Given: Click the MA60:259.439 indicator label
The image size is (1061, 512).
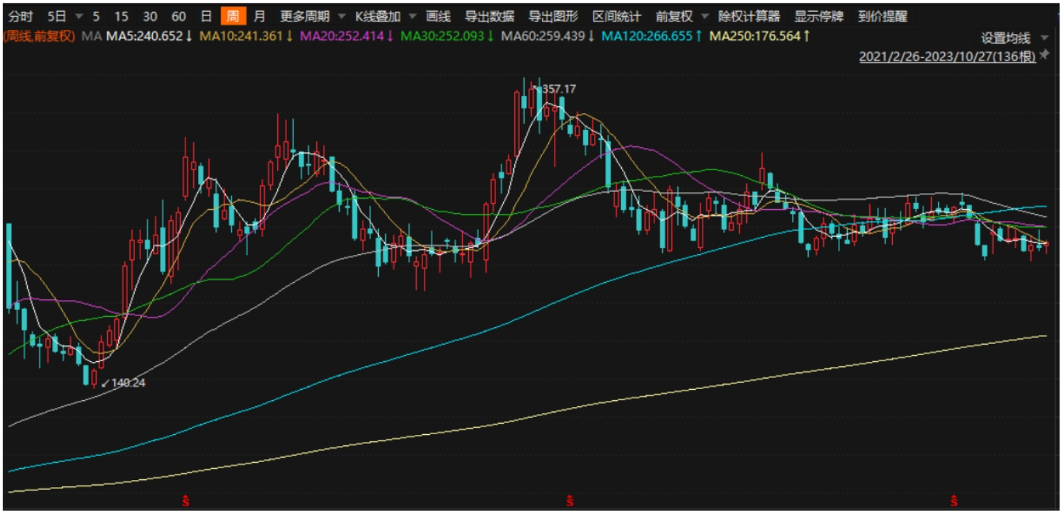Looking at the screenshot, I should coord(546,35).
